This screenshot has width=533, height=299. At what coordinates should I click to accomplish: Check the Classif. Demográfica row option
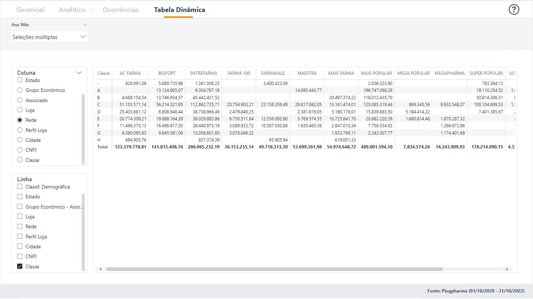click(x=20, y=187)
